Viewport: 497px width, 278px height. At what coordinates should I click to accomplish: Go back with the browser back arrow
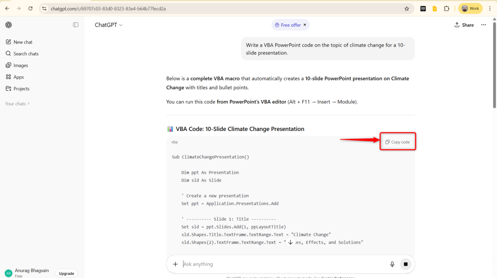point(7,9)
